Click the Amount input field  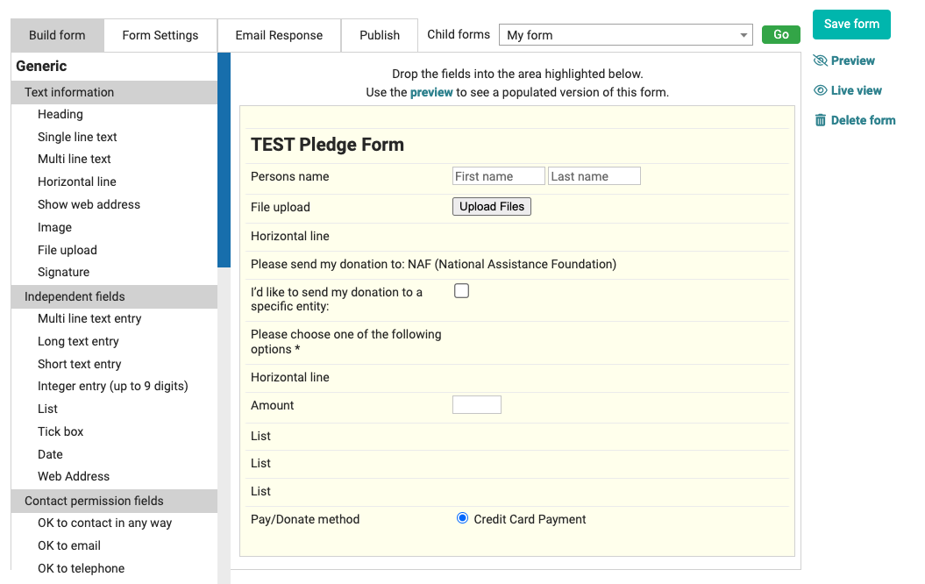coord(476,404)
